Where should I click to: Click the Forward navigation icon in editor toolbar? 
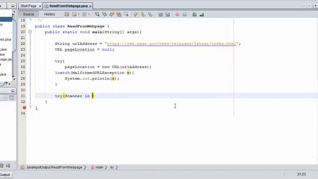pyautogui.click(x=84, y=14)
